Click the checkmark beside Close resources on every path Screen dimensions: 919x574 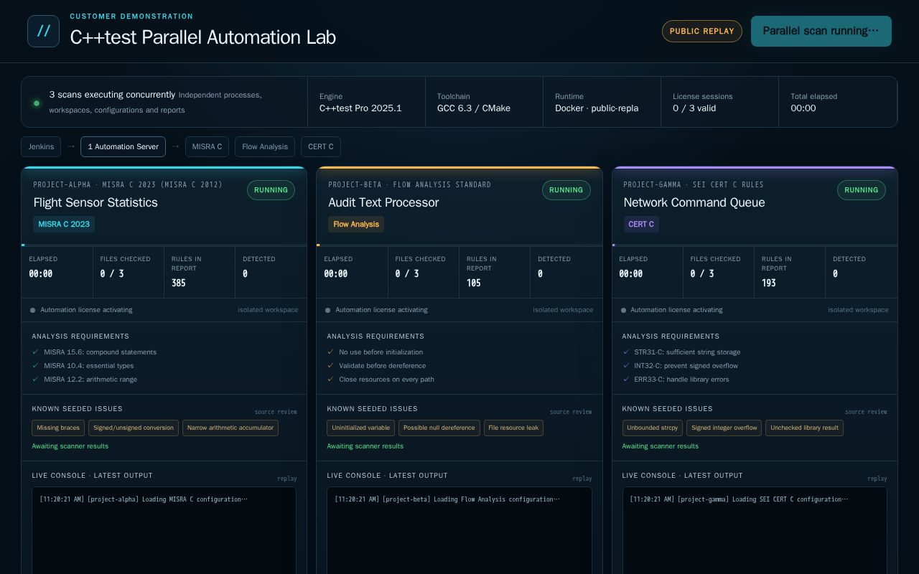330,379
